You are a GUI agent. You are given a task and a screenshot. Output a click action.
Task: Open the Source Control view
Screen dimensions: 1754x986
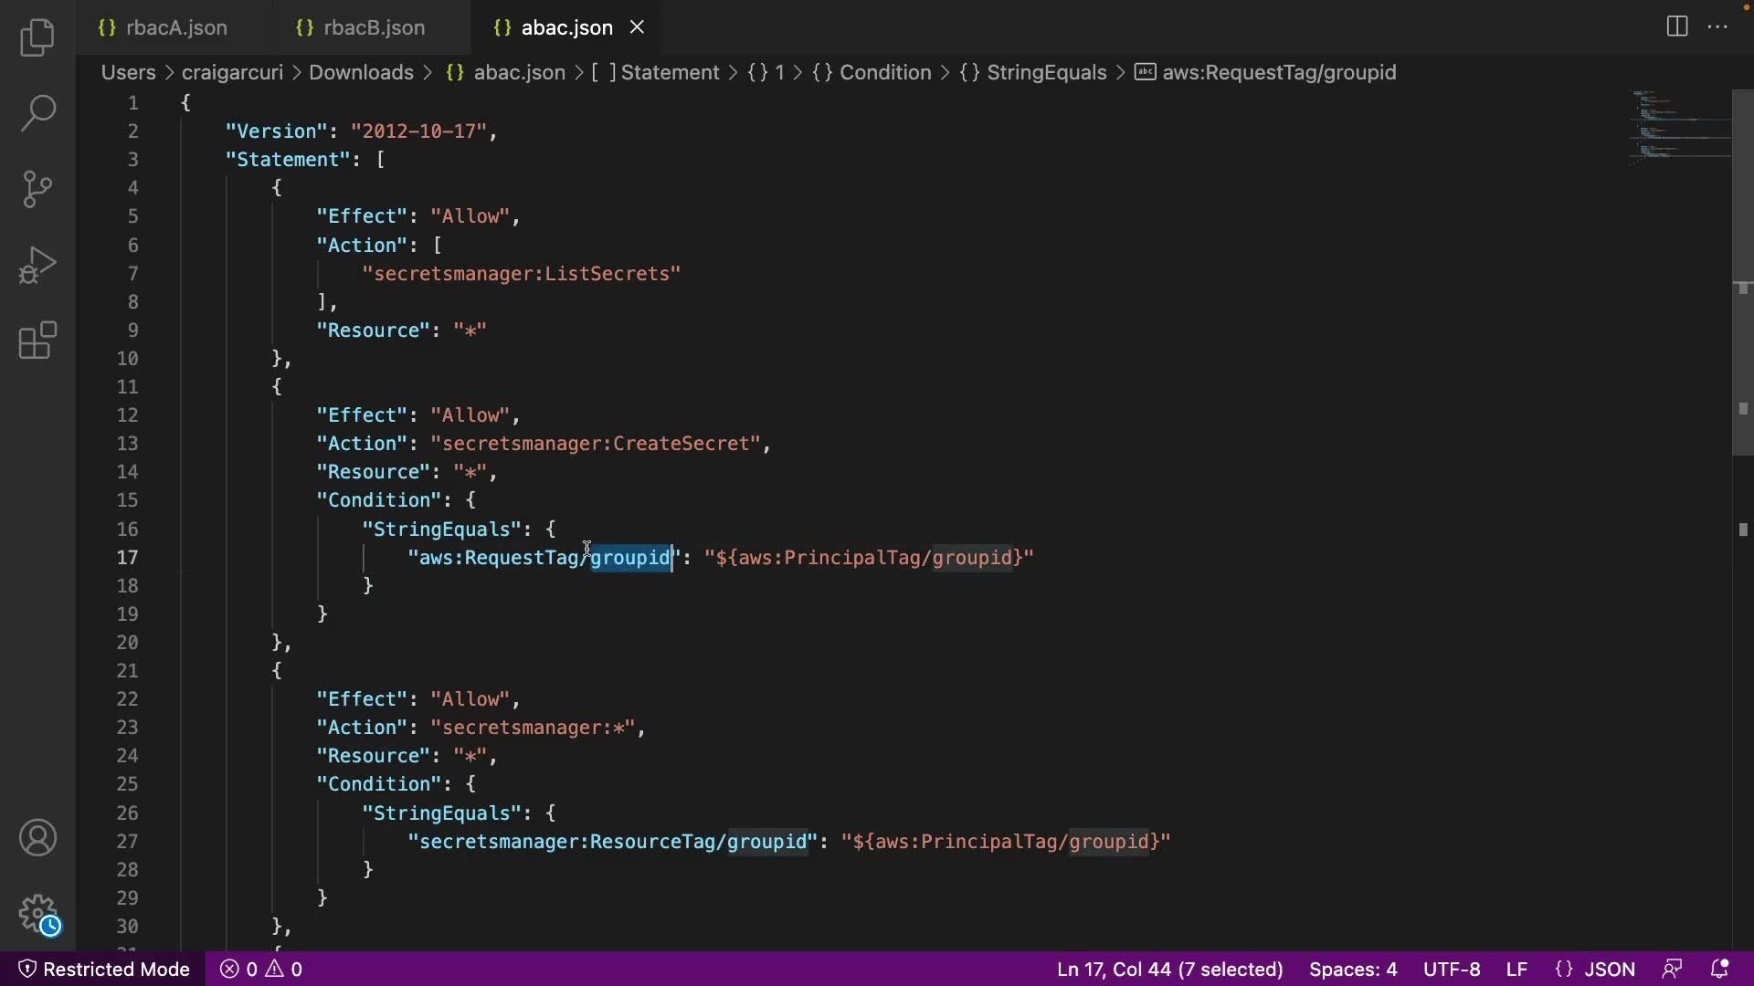tap(37, 189)
